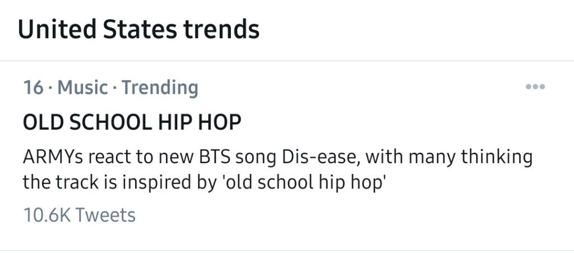Image resolution: width=574 pixels, height=253 pixels.
Task: Open the OLD SCHOOL HIP HOP trend
Action: [x=132, y=122]
